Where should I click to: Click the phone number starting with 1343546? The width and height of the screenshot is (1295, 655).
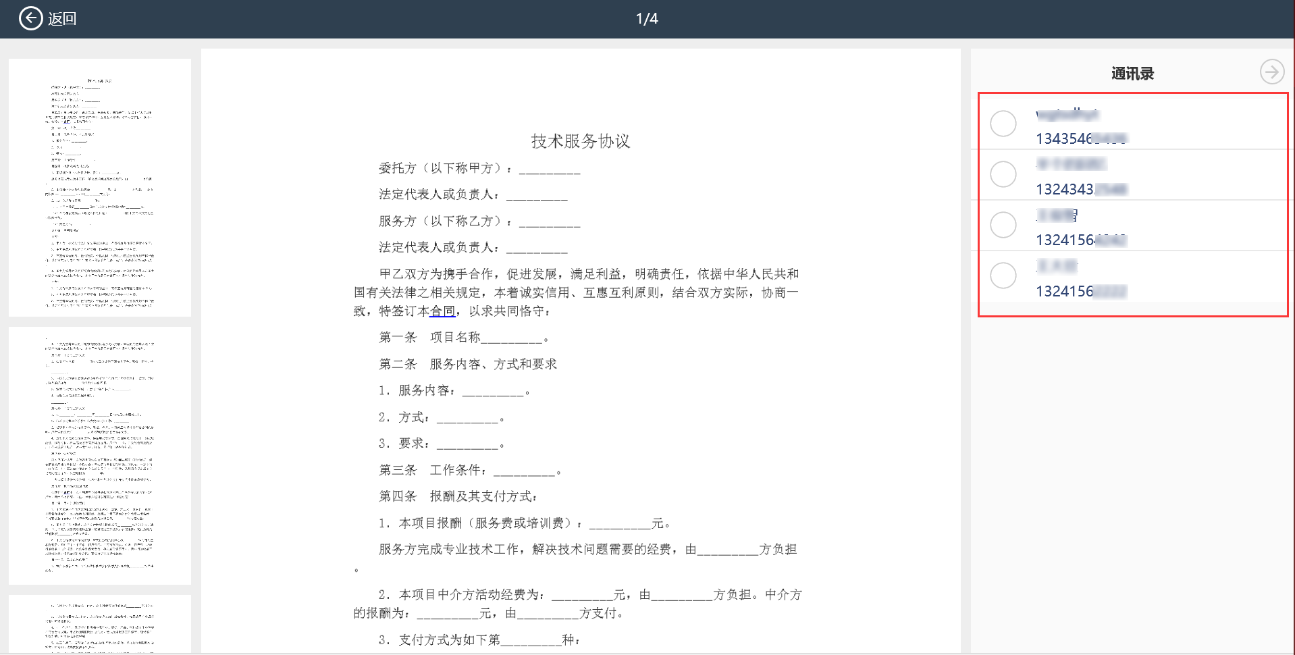coord(1080,139)
